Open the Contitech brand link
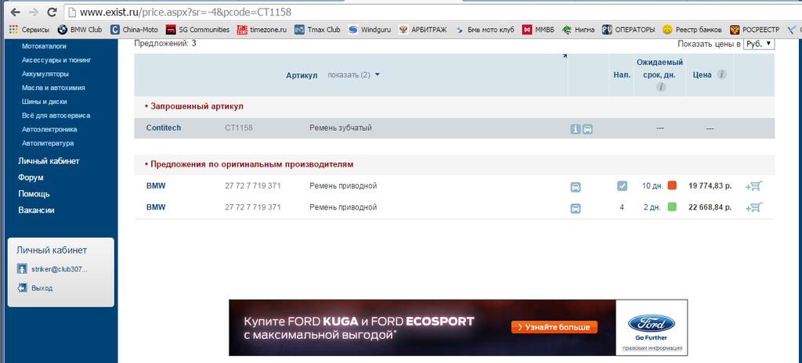This screenshot has height=363, width=802. (164, 128)
